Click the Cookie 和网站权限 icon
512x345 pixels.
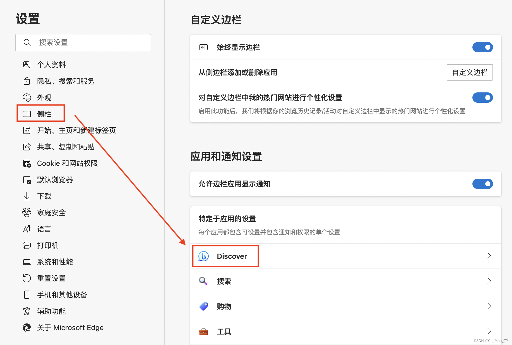(x=27, y=163)
